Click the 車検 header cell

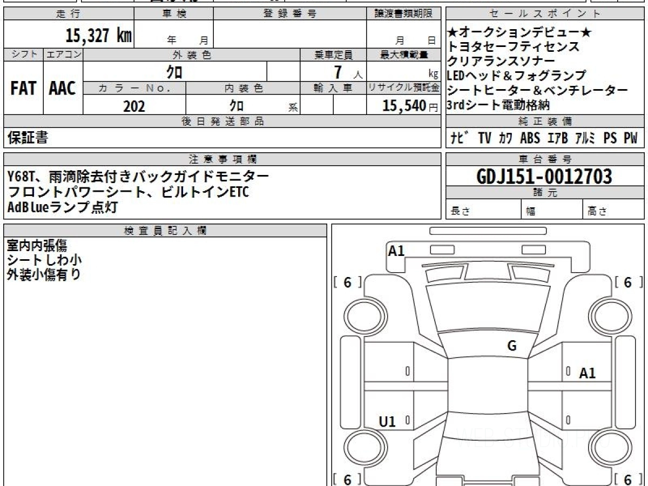pos(174,14)
